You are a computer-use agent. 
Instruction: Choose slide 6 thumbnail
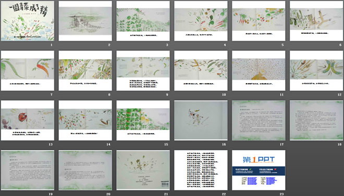click(316, 21)
